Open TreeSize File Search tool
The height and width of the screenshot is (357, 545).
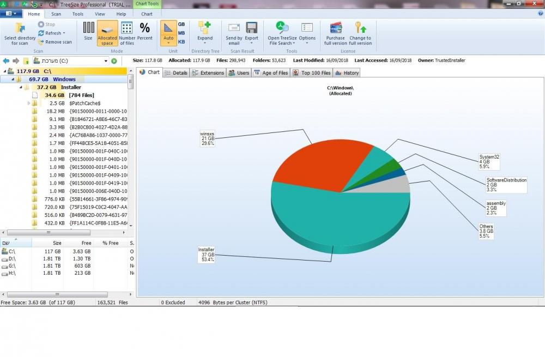[282, 33]
